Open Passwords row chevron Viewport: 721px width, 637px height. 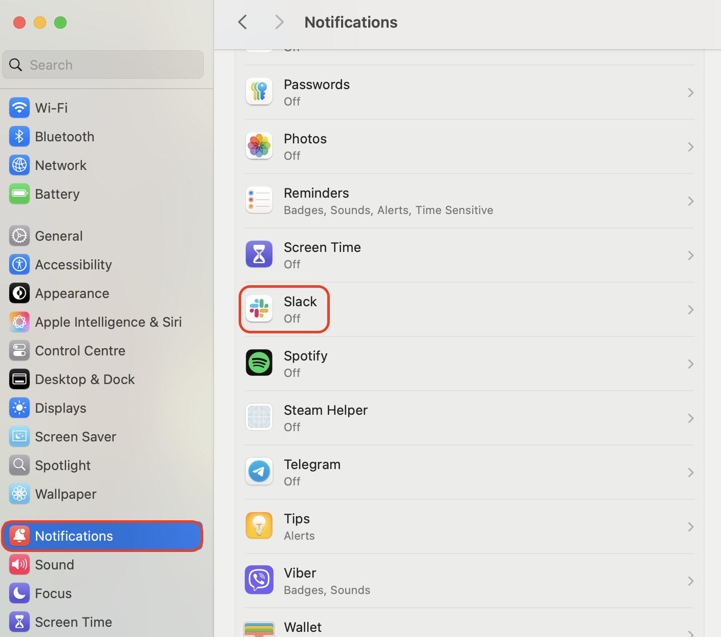(691, 93)
